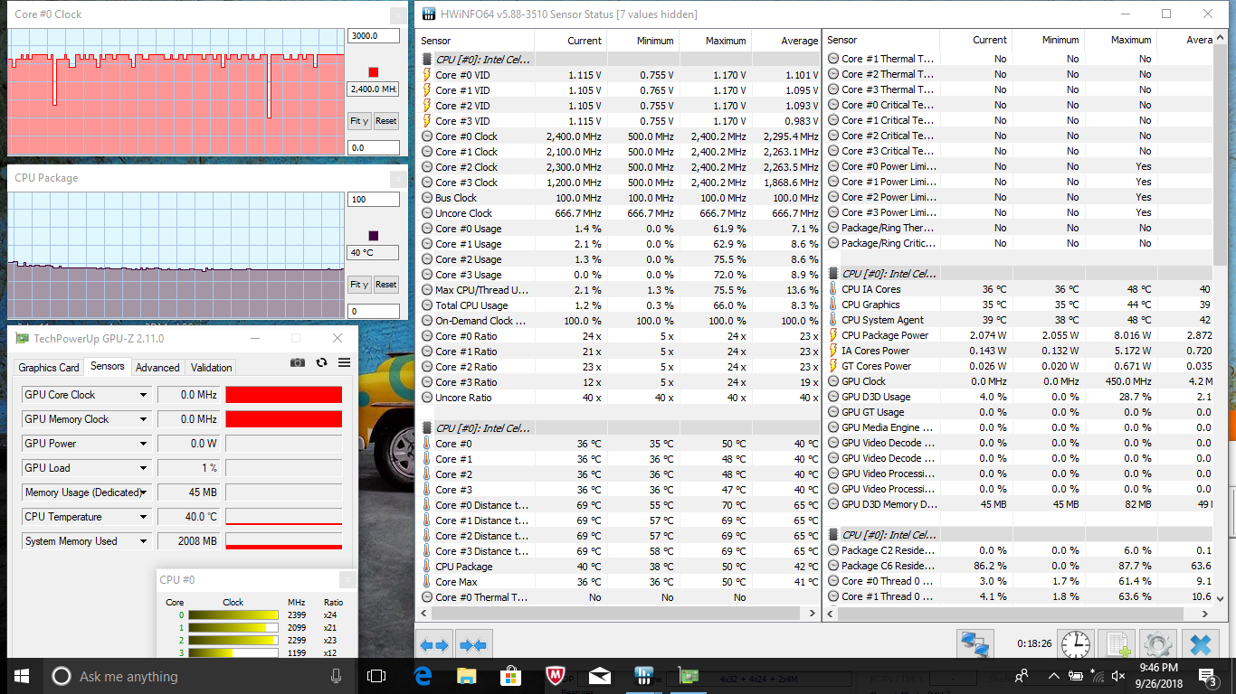
Task: Select the Core #0 VID sensor row
Action: click(x=620, y=75)
